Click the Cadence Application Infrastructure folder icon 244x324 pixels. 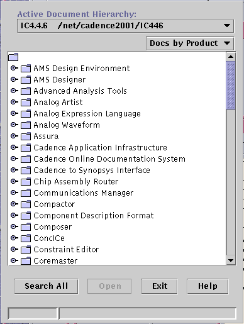point(26,148)
